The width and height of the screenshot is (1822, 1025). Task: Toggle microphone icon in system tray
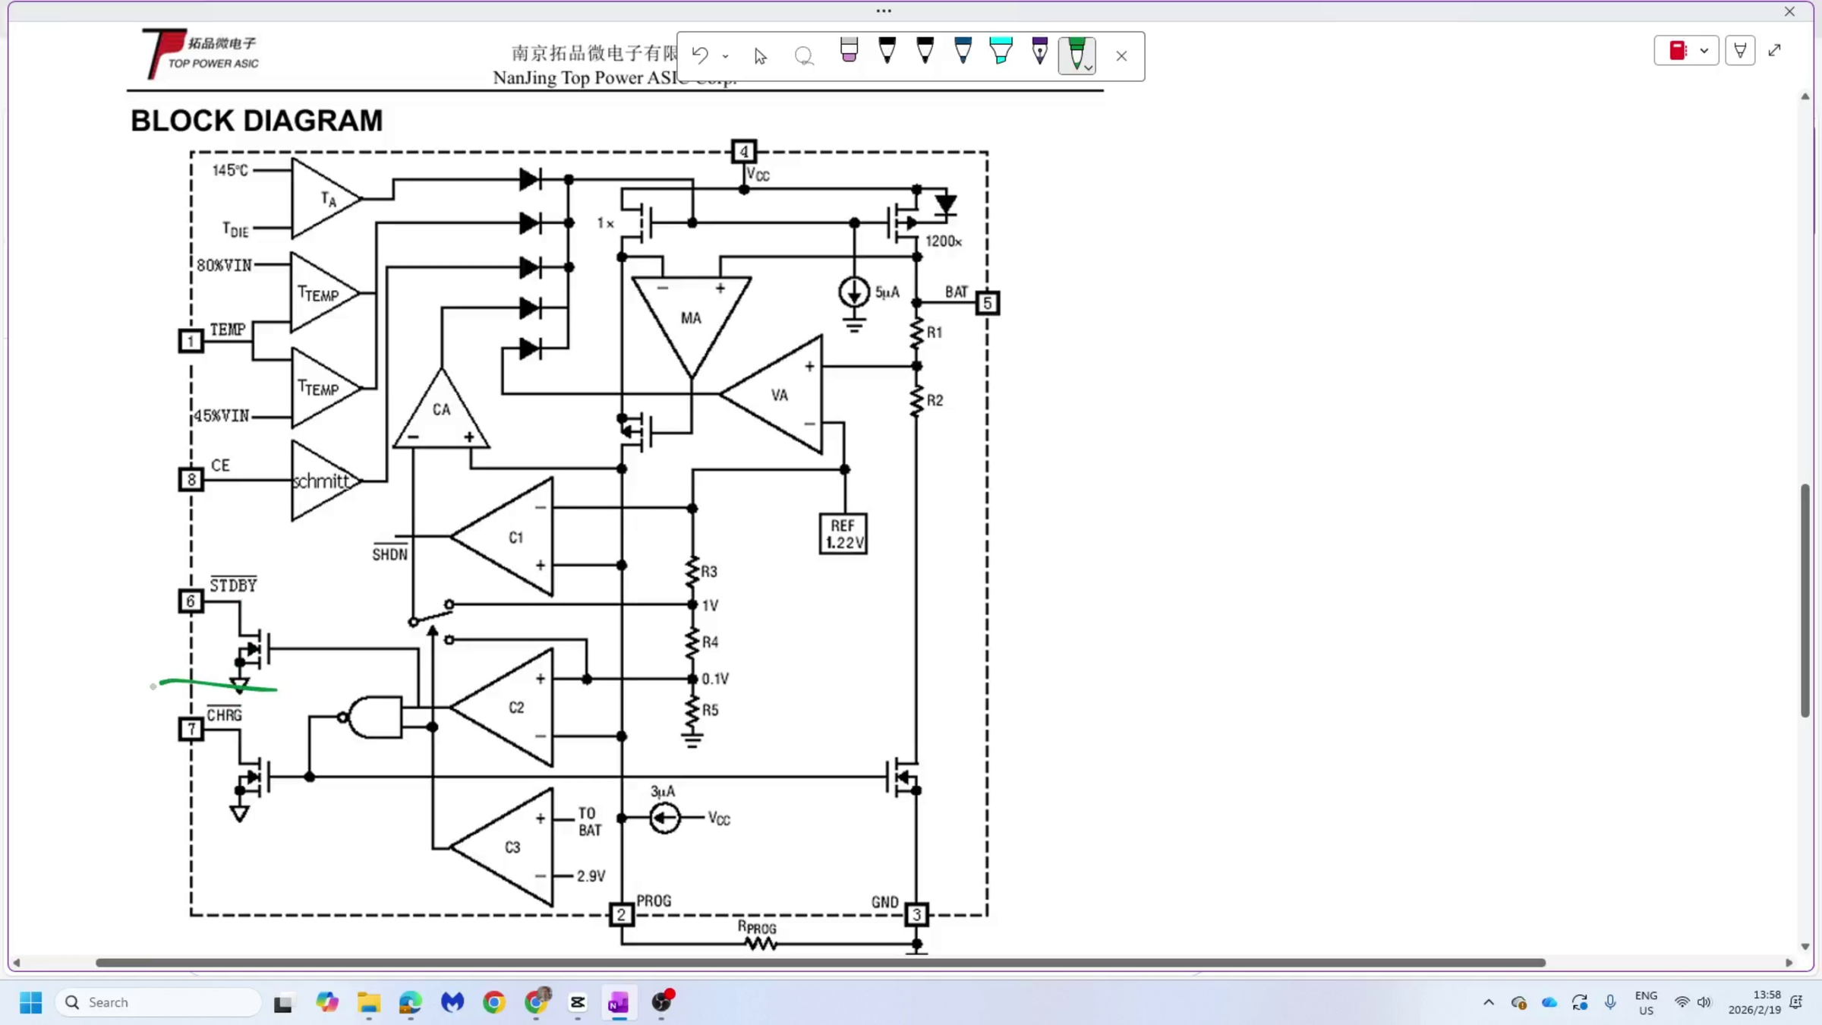1610,1002
